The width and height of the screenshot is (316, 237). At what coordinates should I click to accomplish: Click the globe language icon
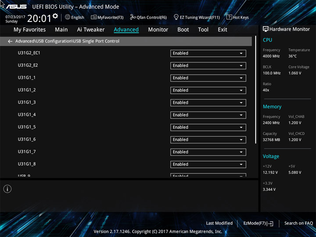68,17
